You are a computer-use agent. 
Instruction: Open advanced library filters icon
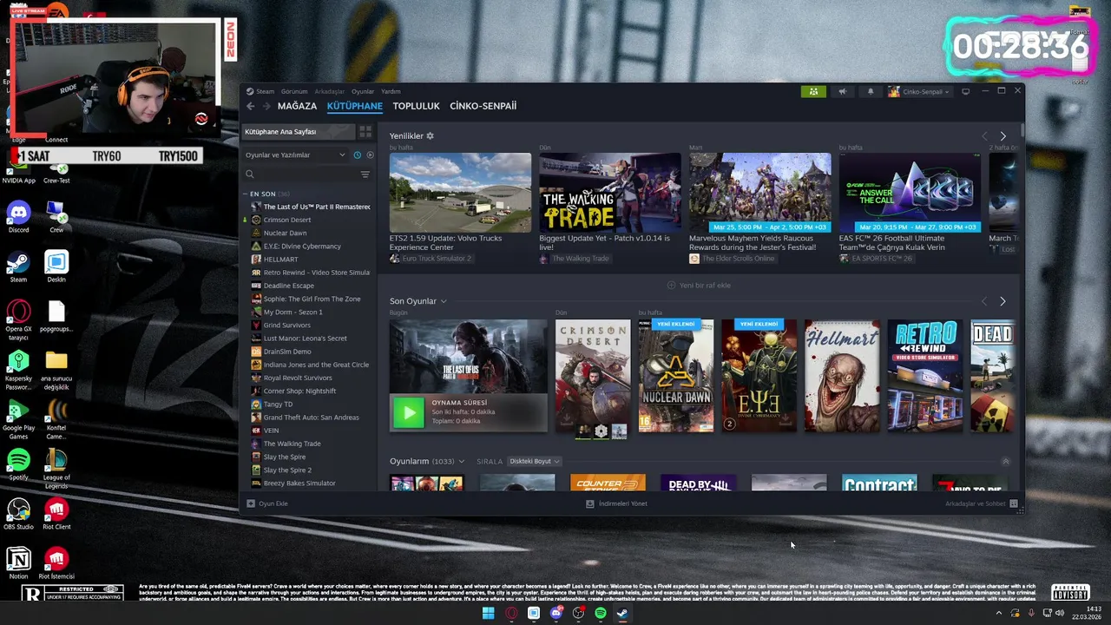coord(365,174)
